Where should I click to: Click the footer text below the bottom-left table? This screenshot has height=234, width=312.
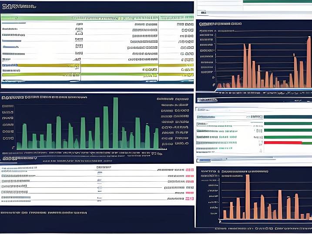tap(44, 212)
